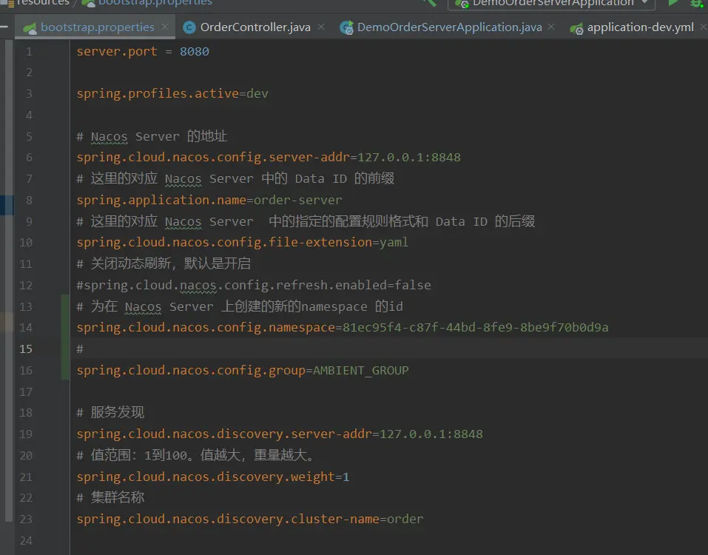708x555 pixels.
Task: Switch to the DemoOrderServerApplication.java editor tab
Action: click(449, 27)
